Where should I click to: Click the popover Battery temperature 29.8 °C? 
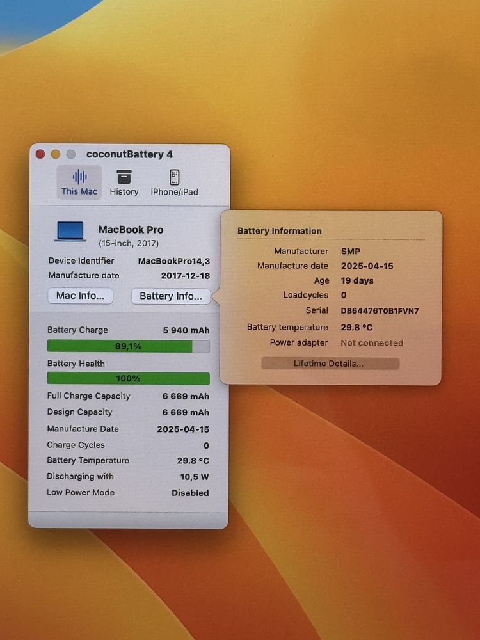356,327
